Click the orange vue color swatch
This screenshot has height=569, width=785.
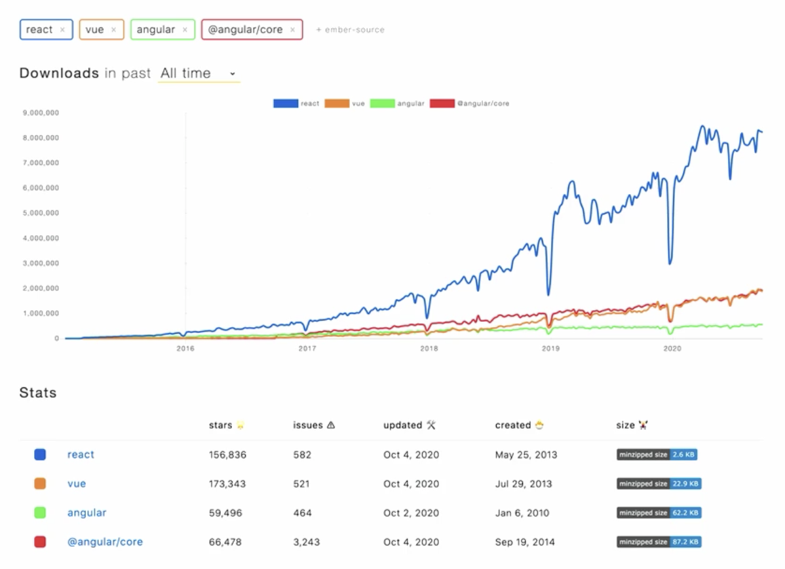(40, 483)
